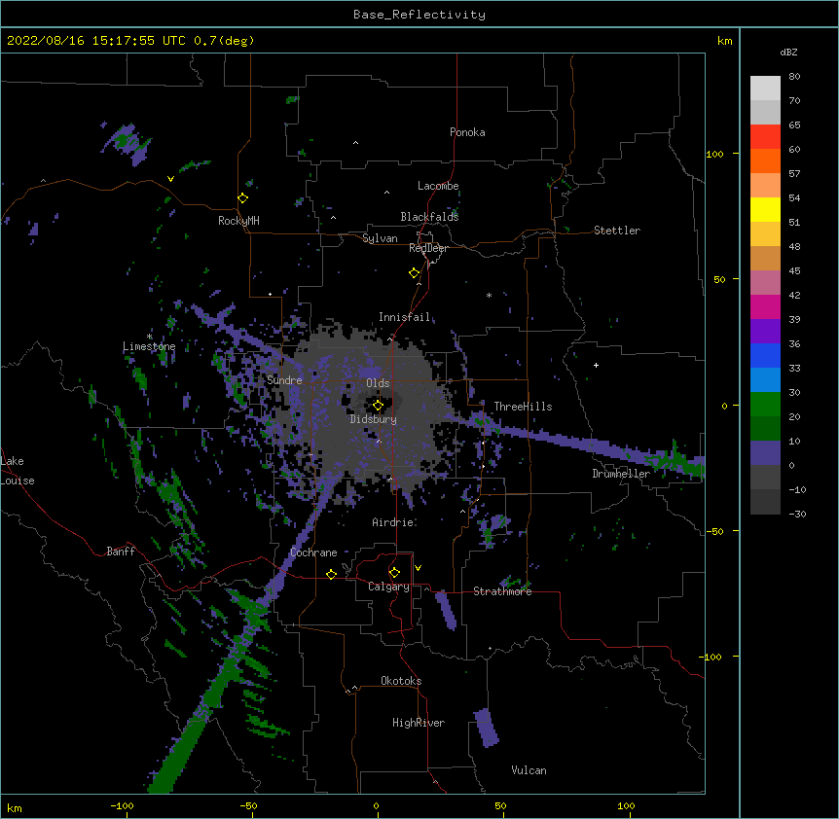Pick the light gray 80-70 dBZ swatch
This screenshot has height=819, width=839.
pos(765,89)
